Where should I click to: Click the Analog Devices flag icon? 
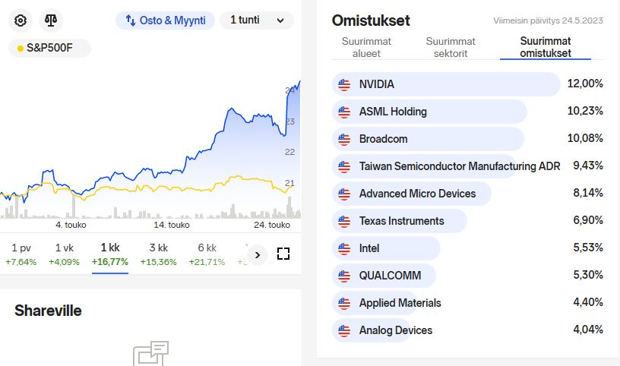344,330
